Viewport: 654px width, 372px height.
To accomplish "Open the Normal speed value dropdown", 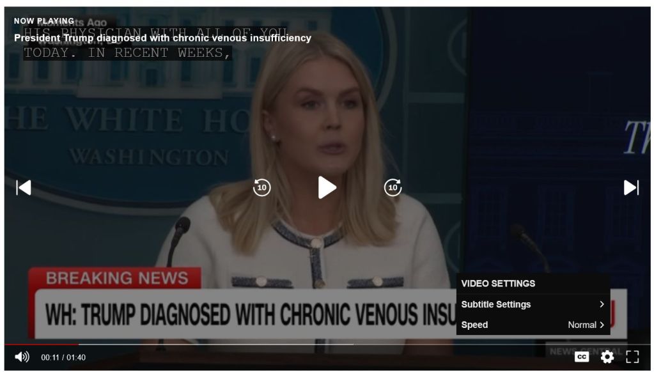I will click(x=586, y=325).
